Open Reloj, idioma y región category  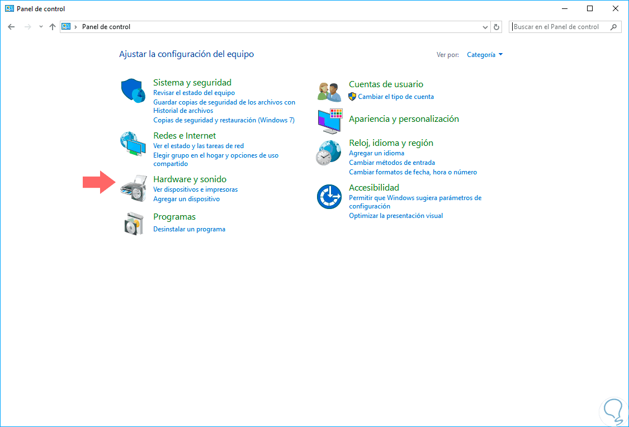pyautogui.click(x=391, y=143)
